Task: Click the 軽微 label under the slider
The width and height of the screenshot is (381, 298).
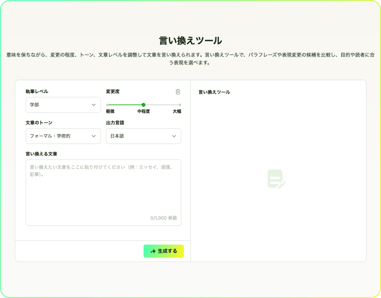Action: coord(110,111)
